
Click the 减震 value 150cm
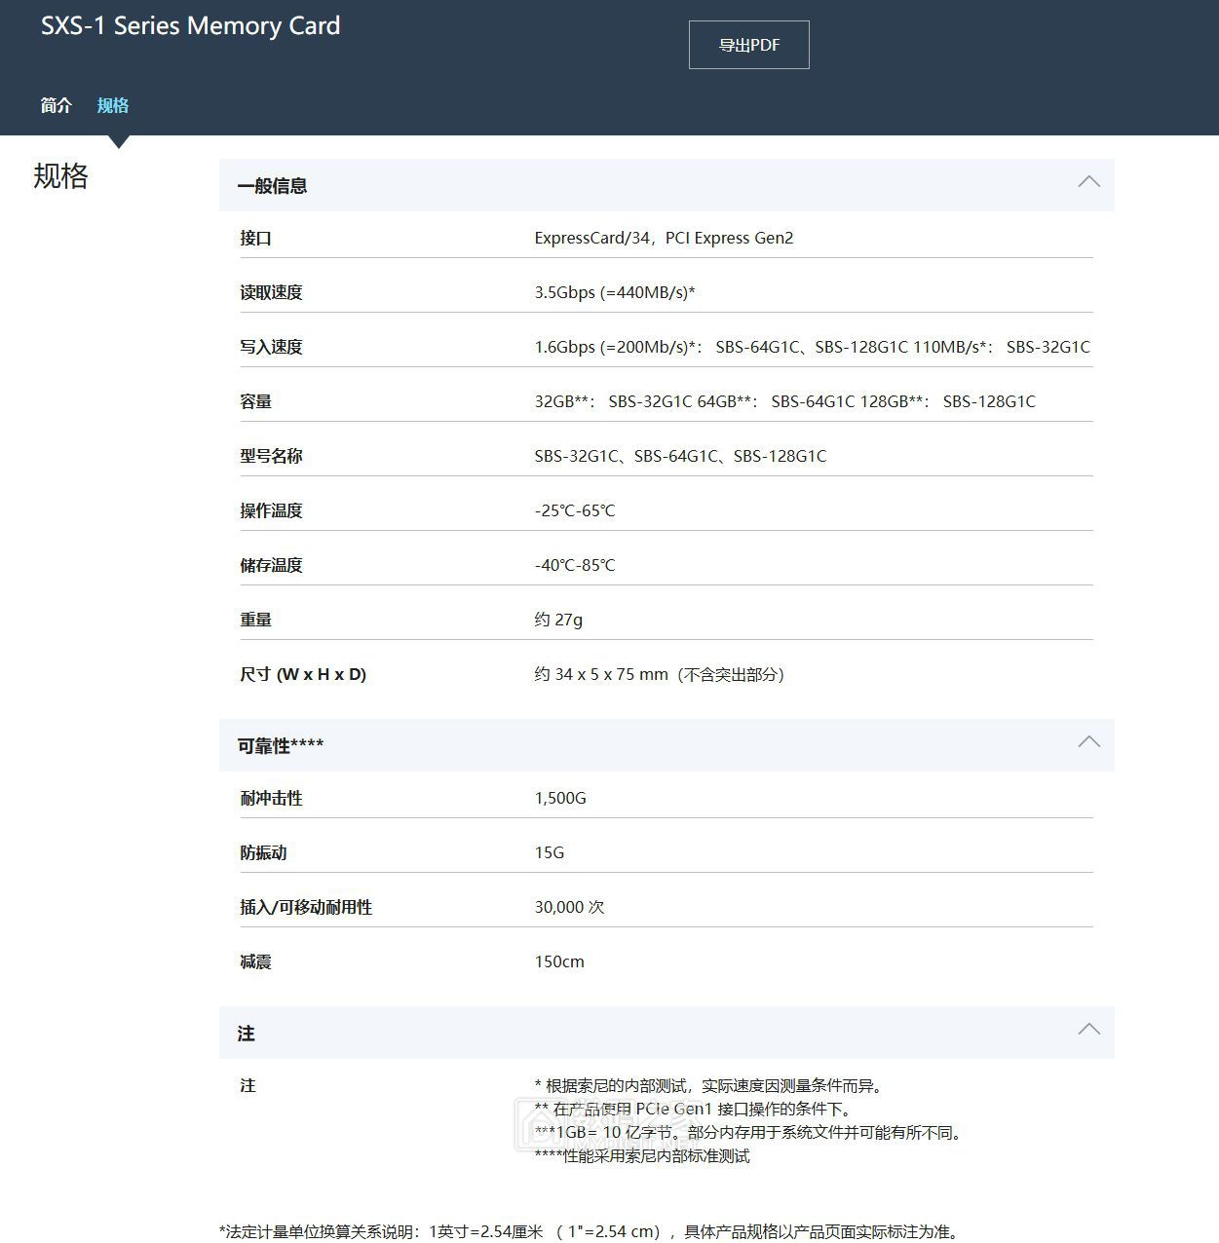(x=558, y=961)
